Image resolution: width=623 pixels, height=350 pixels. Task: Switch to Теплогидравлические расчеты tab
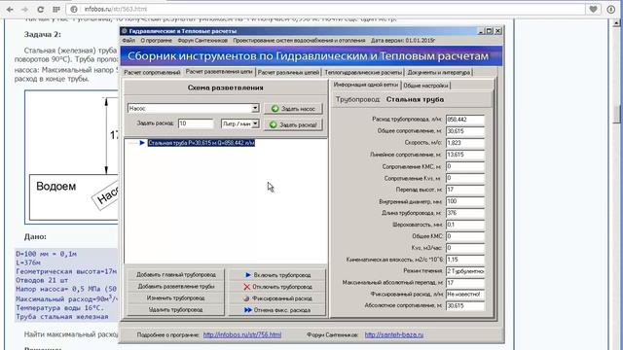pyautogui.click(x=363, y=72)
